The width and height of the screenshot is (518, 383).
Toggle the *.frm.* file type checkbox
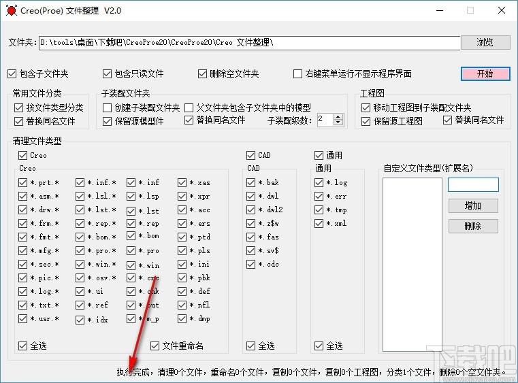pyautogui.click(x=22, y=224)
